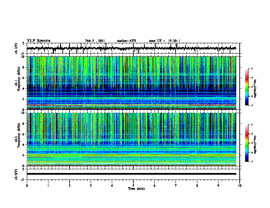
Task: Click time axis tick label "10" at the axis end
Action: click(x=240, y=186)
